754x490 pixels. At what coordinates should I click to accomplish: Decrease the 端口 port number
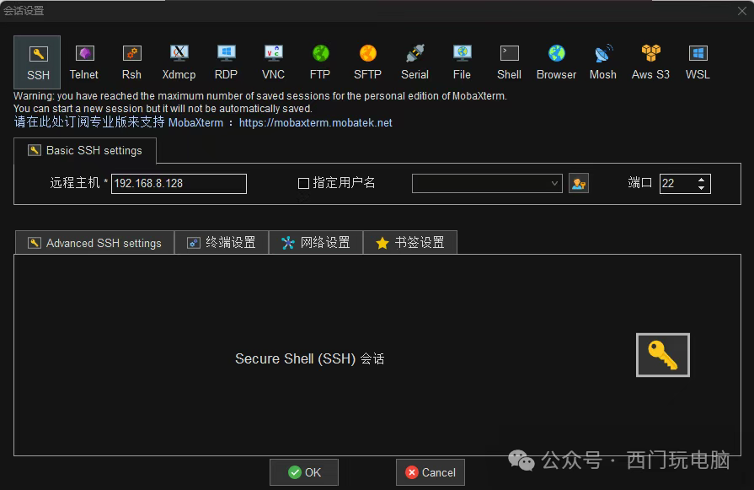[701, 188]
